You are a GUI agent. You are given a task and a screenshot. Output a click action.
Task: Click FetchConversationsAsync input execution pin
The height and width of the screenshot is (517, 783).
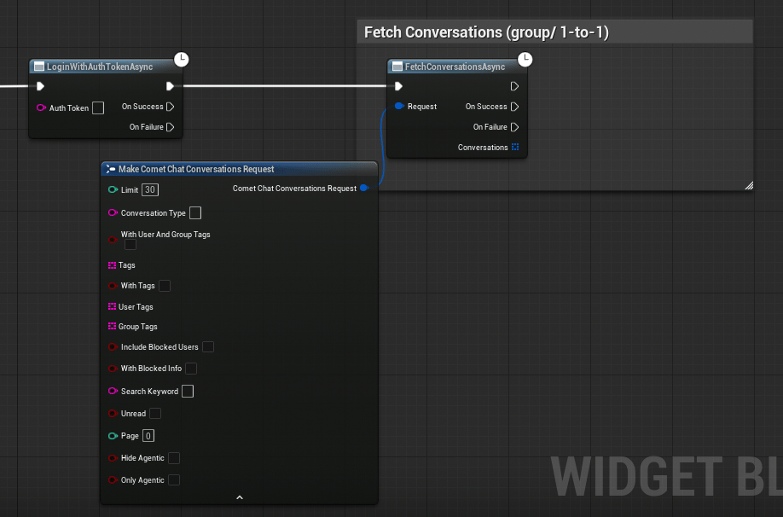(398, 86)
